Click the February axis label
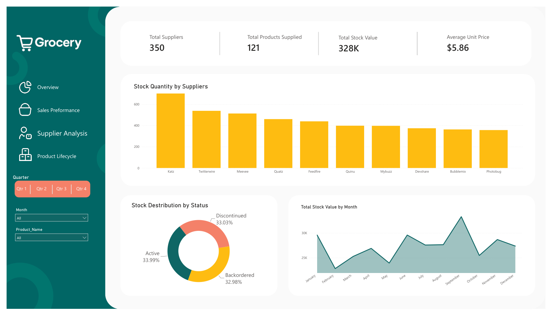Viewport: 552px width, 316px height. coord(328,279)
